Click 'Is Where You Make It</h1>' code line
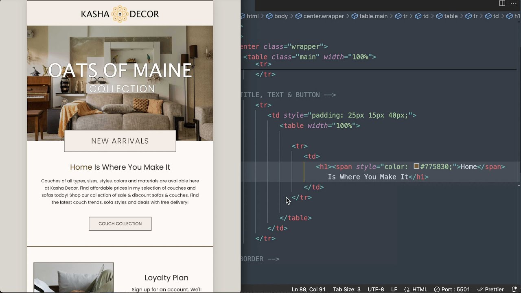Screen dimensions: 521x293 click(x=378, y=177)
